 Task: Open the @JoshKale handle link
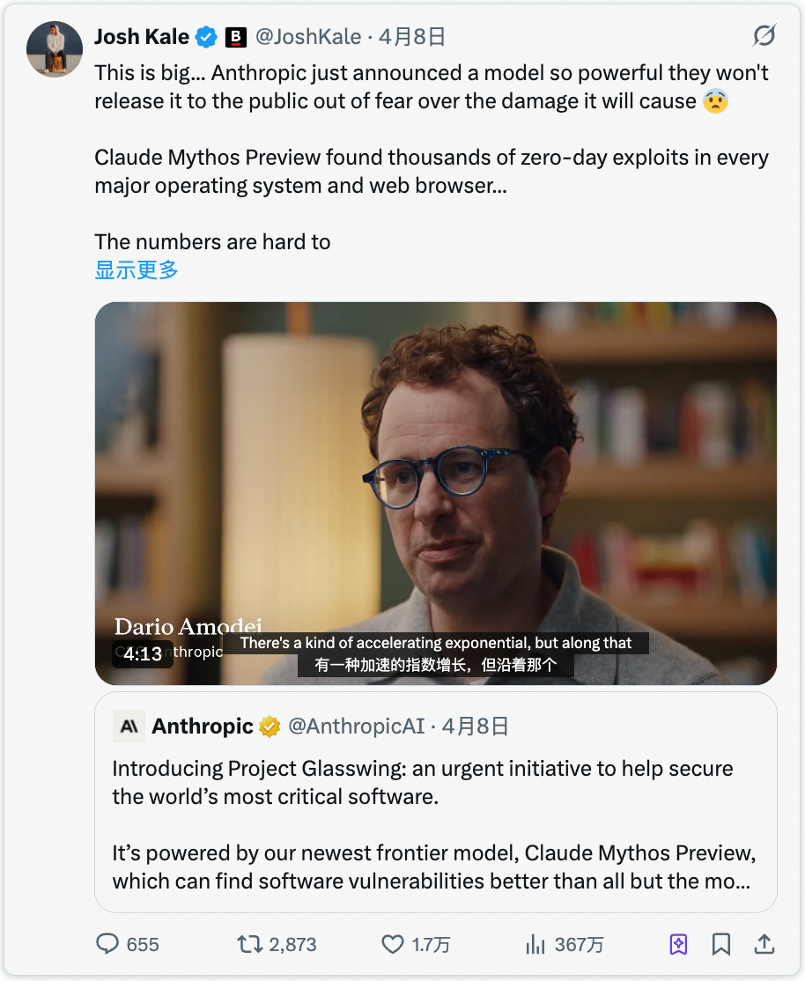(308, 37)
